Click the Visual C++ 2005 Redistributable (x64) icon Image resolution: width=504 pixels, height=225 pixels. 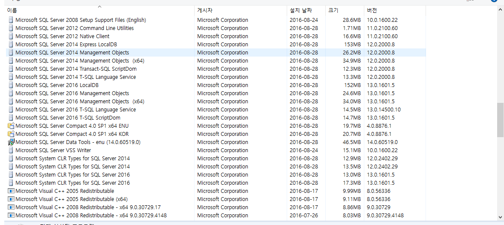click(11, 199)
